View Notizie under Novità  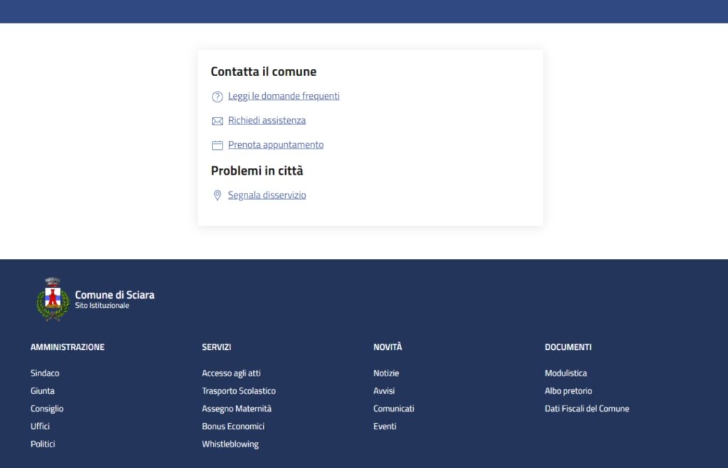point(386,373)
